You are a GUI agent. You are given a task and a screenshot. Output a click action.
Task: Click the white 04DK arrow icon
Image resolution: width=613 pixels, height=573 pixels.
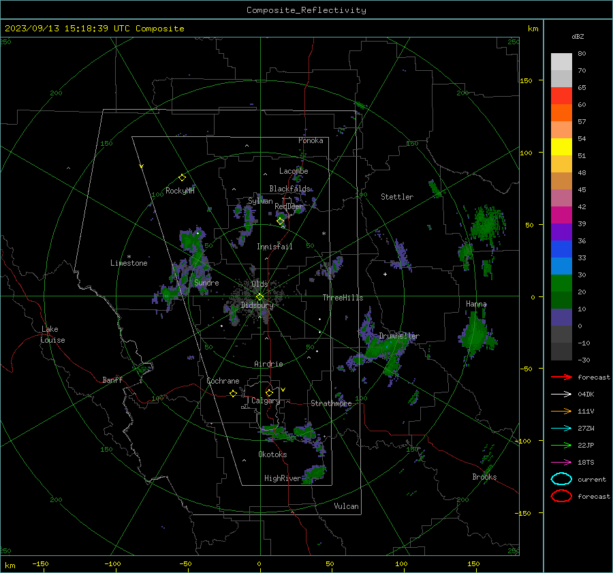coord(561,394)
